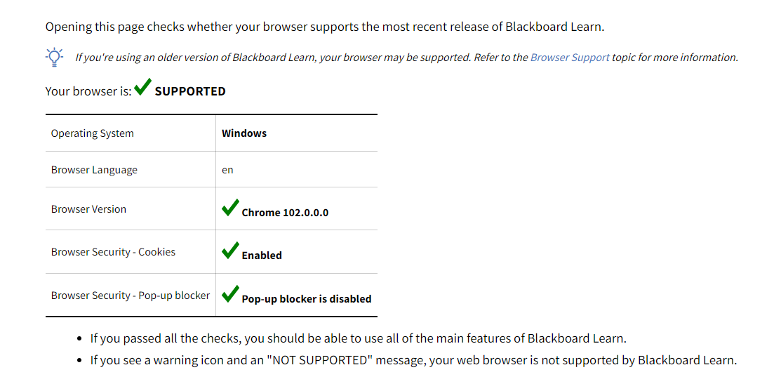Select the Browser Version row label
Viewport: 781px width, 391px height.
pyautogui.click(x=88, y=209)
